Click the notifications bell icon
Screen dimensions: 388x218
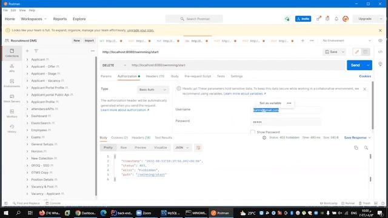tap(336, 19)
